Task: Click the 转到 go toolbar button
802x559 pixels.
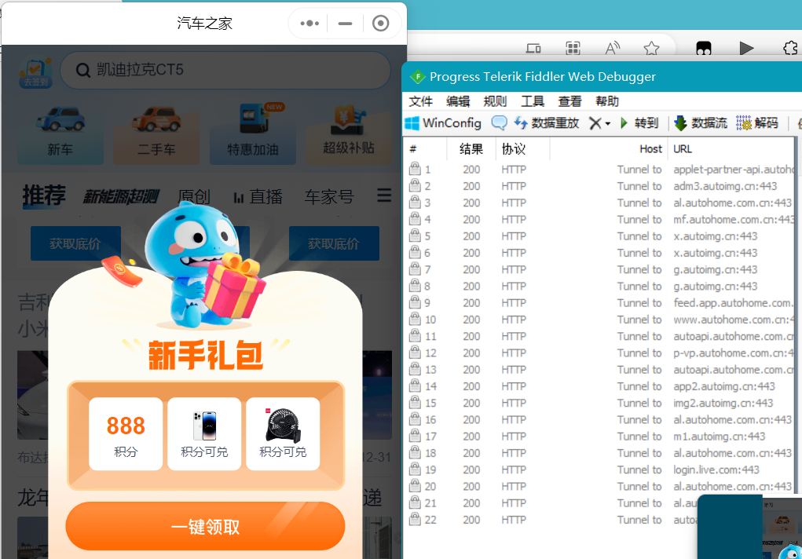Action: (639, 123)
